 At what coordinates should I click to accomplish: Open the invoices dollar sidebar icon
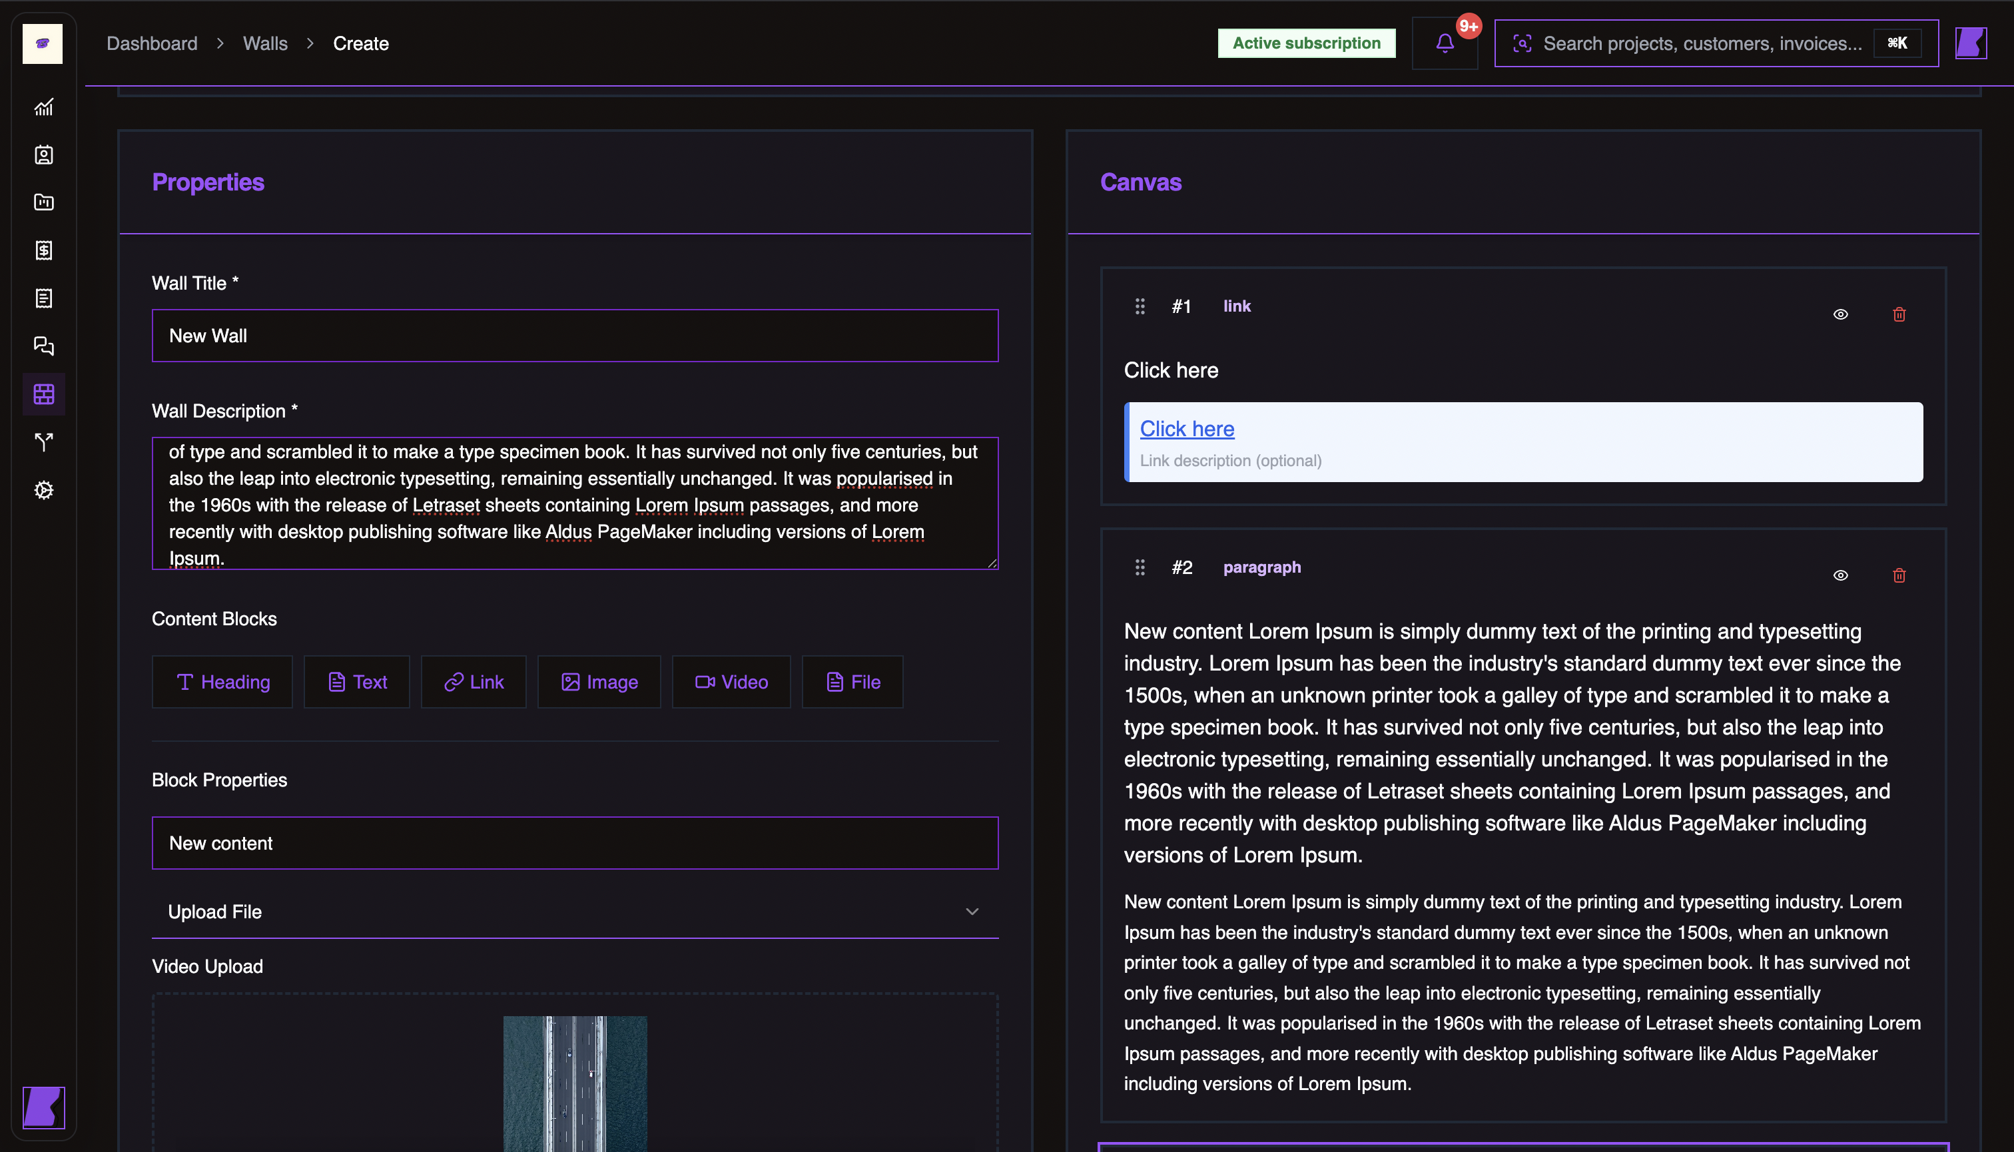pos(43,250)
